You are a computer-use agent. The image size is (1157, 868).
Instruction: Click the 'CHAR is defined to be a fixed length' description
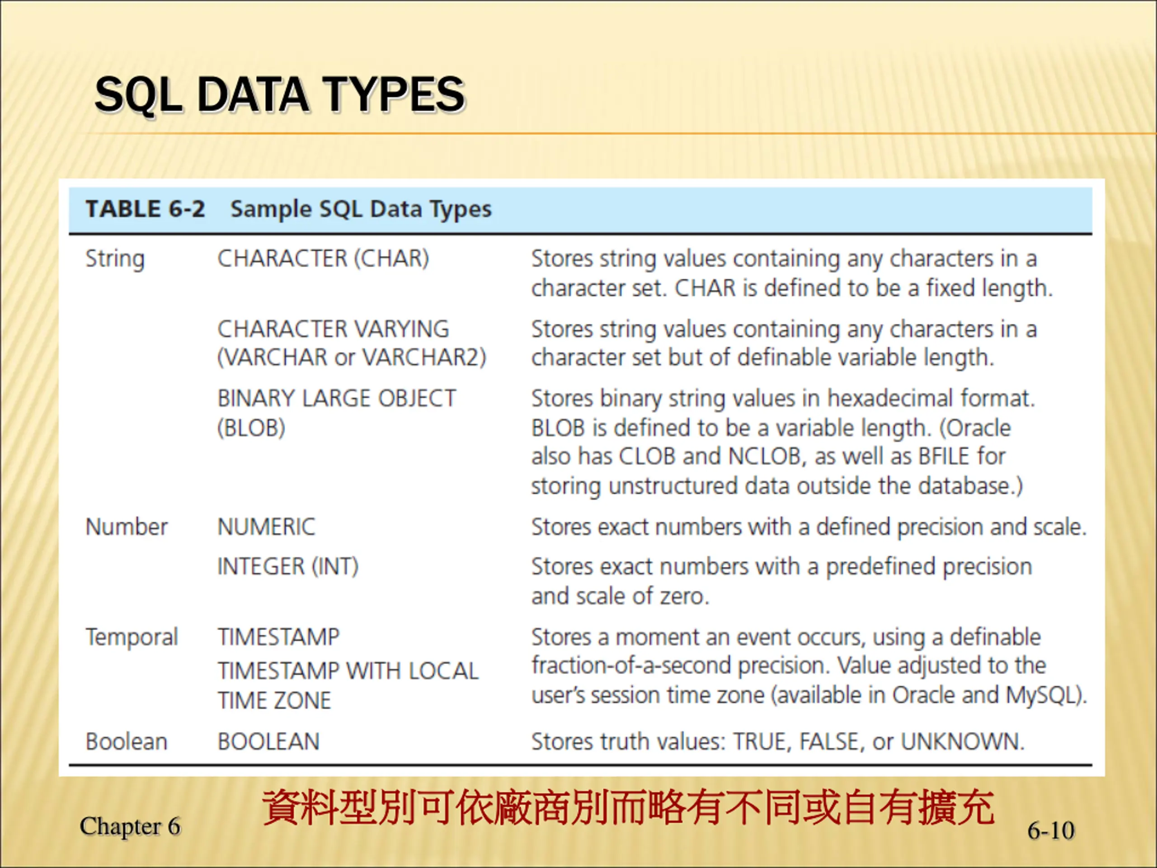[864, 288]
